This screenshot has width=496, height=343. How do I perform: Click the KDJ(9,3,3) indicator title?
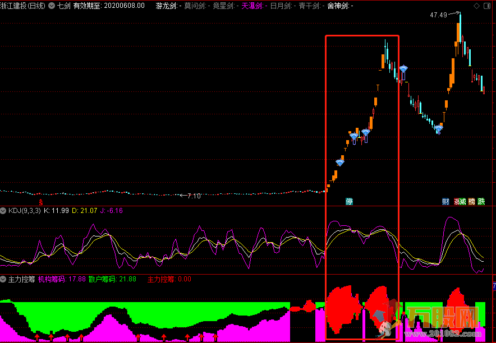[x=25, y=211]
